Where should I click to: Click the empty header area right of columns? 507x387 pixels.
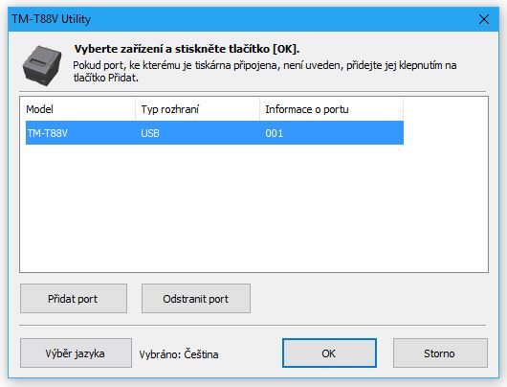446,109
